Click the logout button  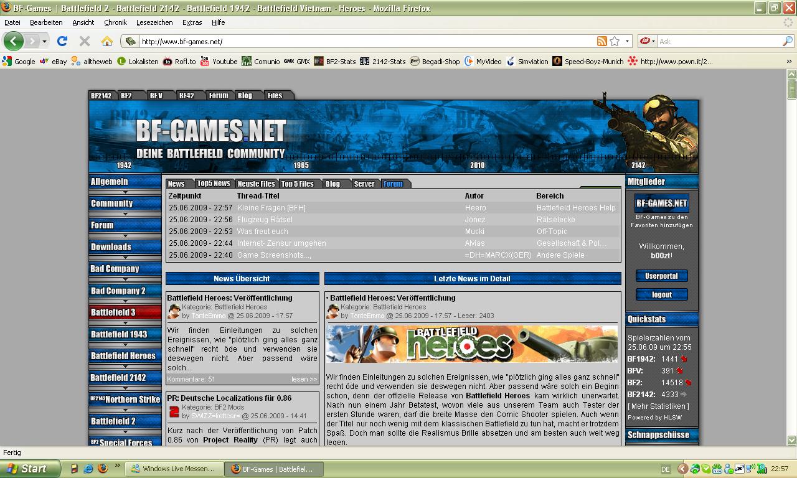pyautogui.click(x=661, y=294)
